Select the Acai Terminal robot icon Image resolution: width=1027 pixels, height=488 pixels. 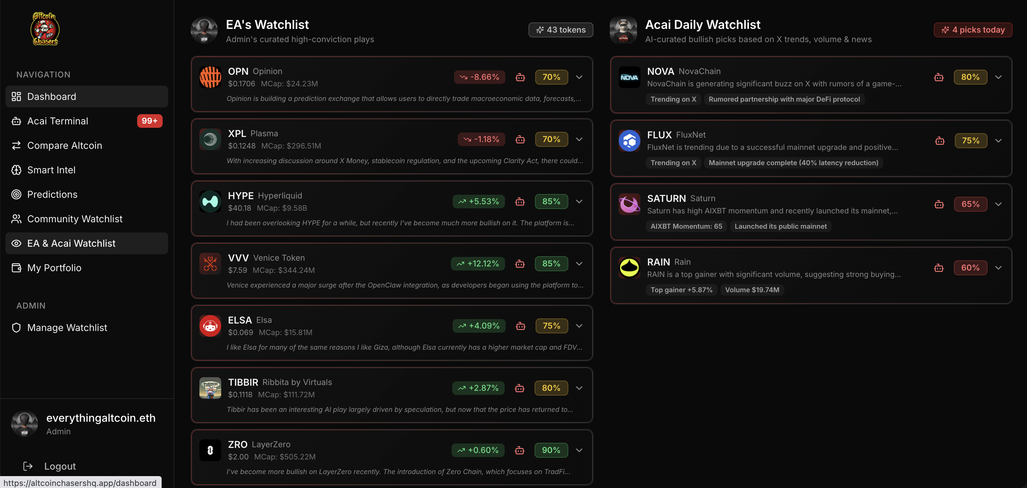click(16, 121)
